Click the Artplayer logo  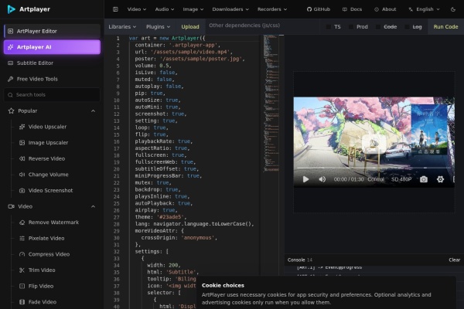tap(29, 9)
